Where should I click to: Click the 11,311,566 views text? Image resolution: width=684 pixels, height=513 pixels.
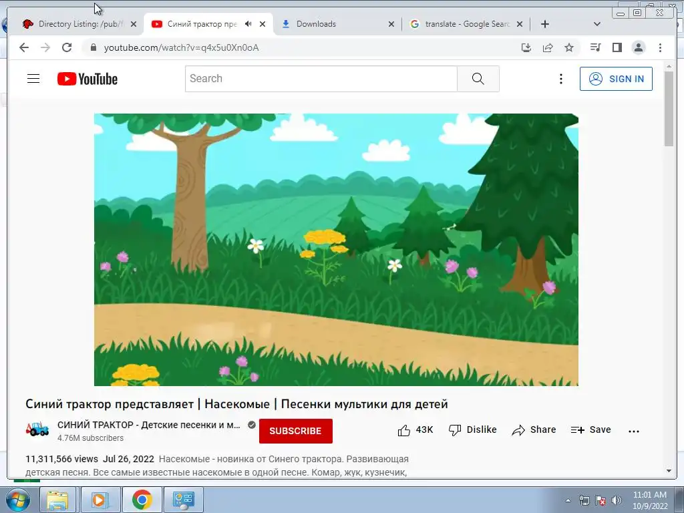pos(61,459)
